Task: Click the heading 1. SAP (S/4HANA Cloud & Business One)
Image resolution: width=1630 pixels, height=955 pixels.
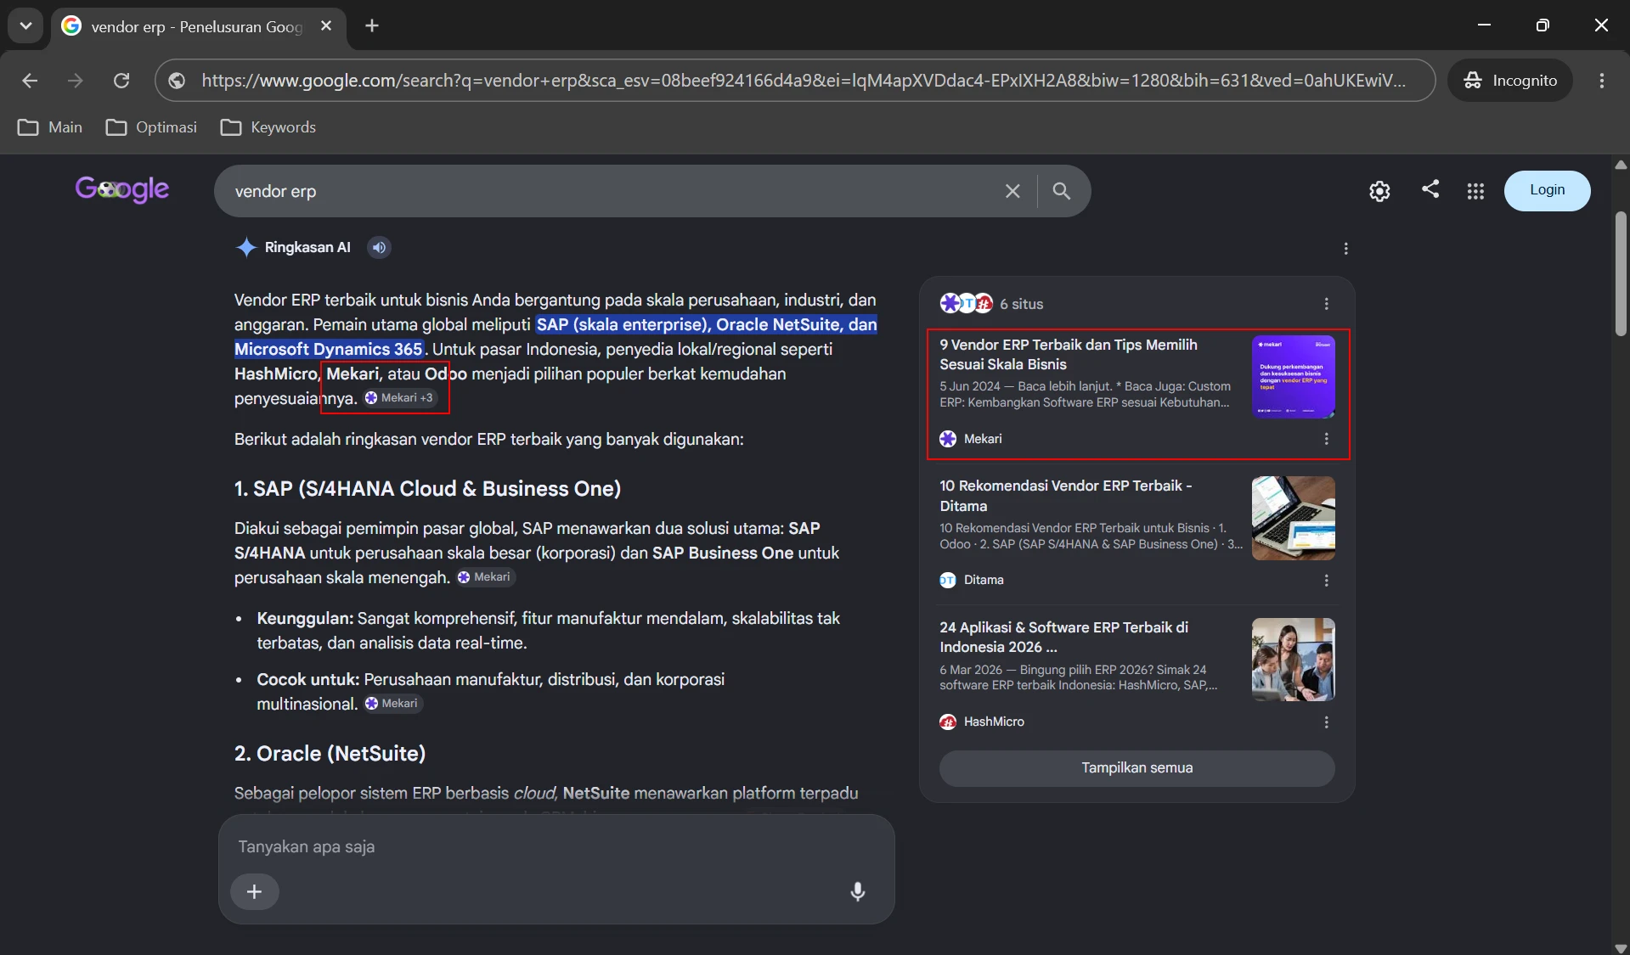Action: click(x=427, y=489)
